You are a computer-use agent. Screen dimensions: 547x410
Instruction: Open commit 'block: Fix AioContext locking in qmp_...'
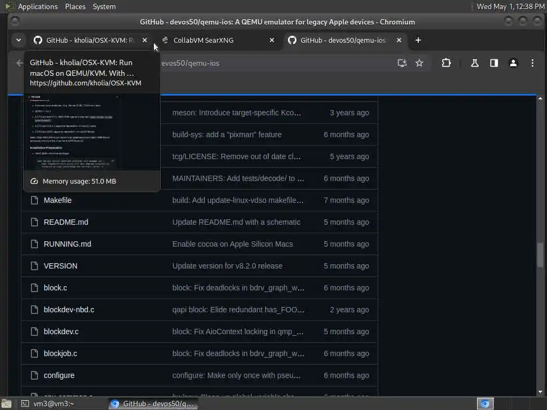click(x=238, y=332)
